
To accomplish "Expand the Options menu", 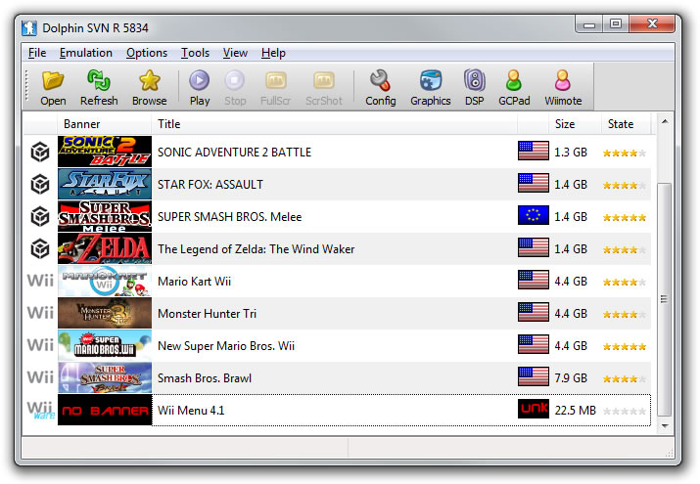I will [146, 53].
